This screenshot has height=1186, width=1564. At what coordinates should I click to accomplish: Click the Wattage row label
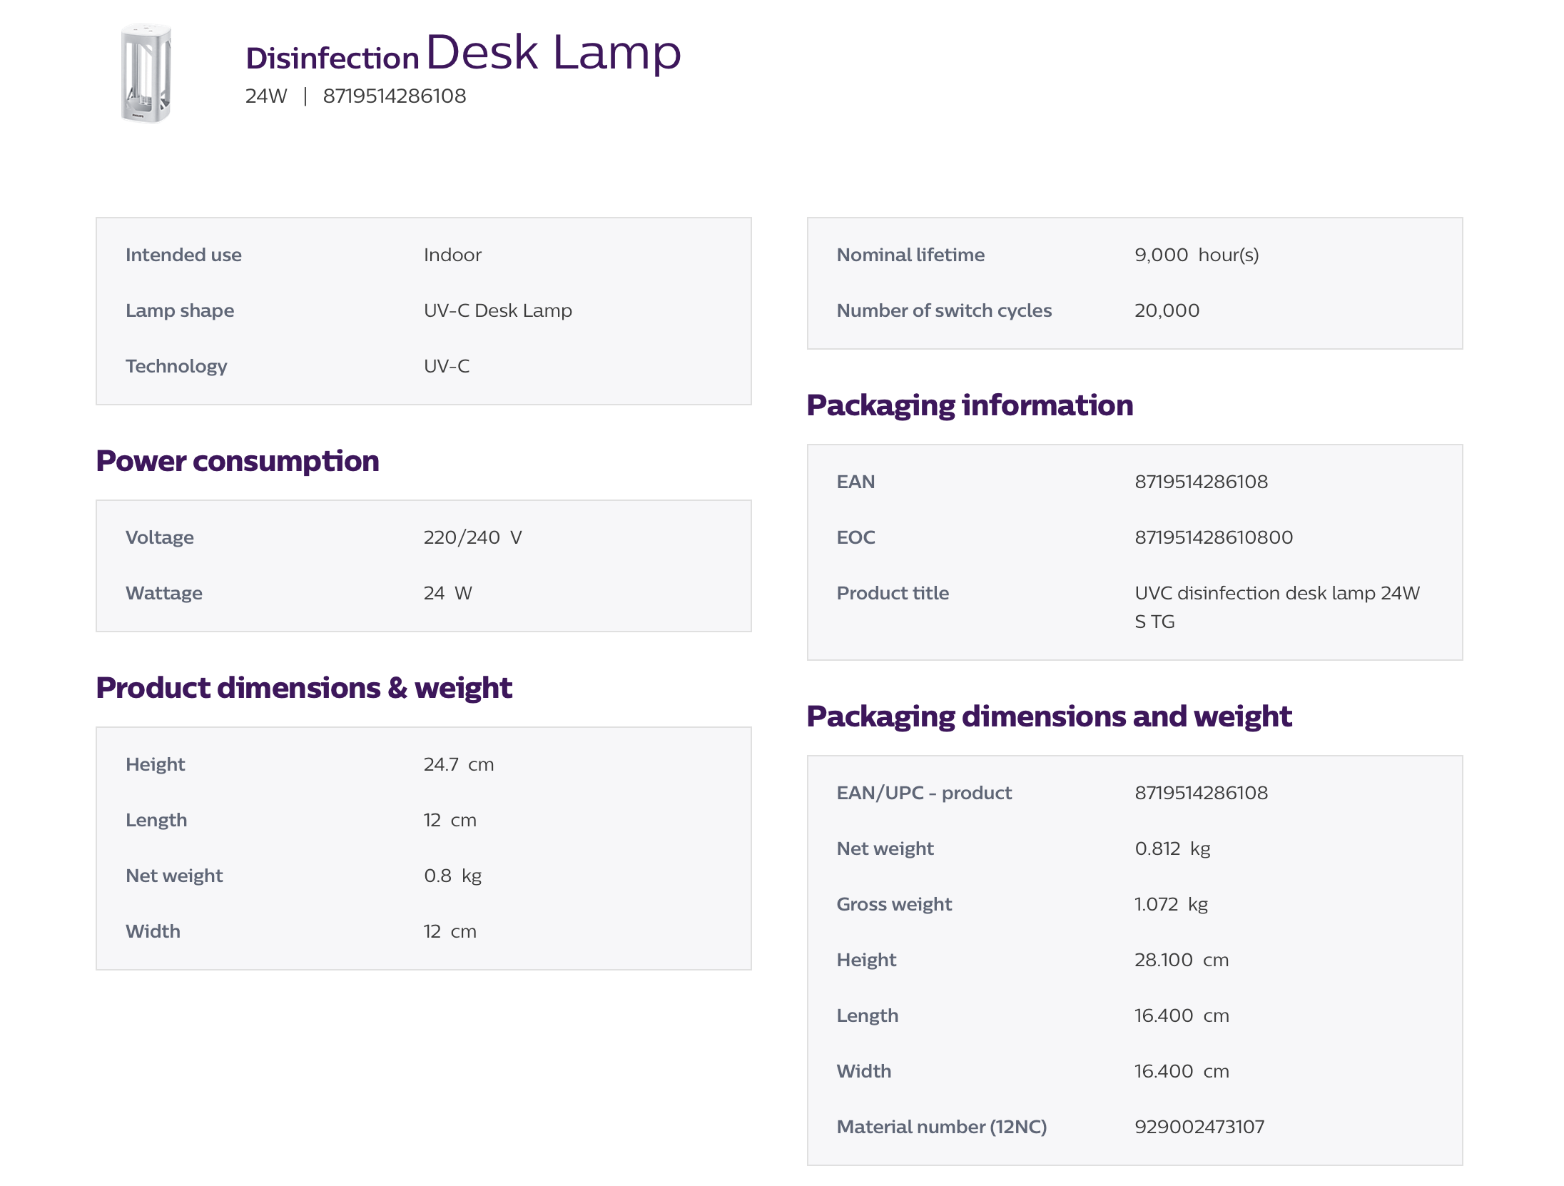pyautogui.click(x=163, y=593)
